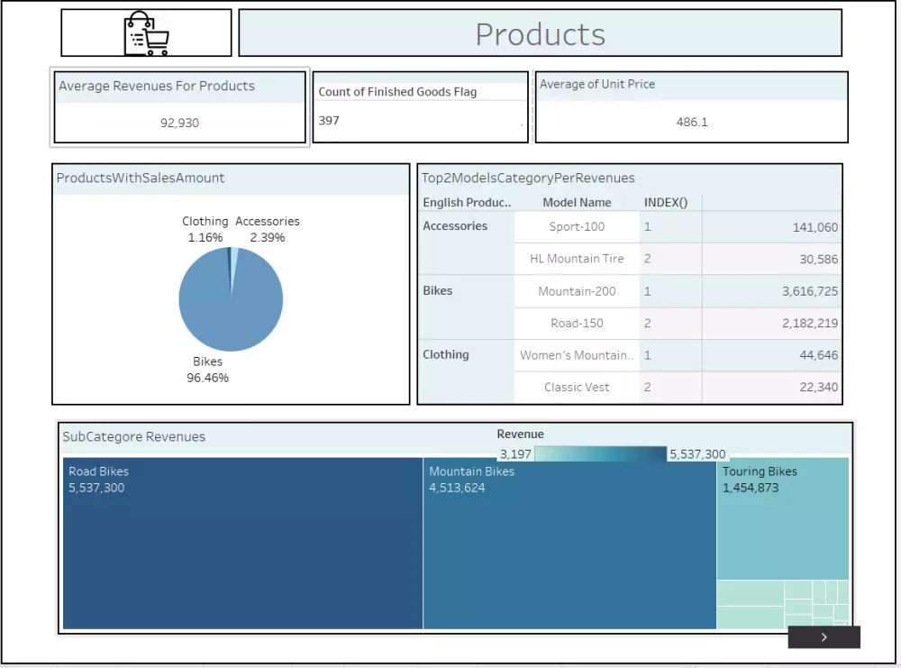Click the Average Revenues For Products card
This screenshot has height=668, width=901.
pyautogui.click(x=179, y=106)
